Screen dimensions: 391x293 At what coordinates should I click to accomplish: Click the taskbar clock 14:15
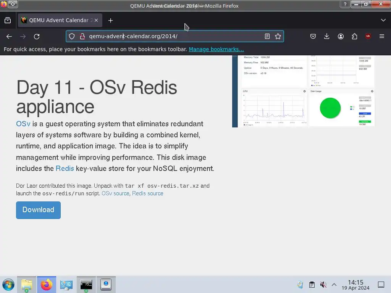[x=355, y=285]
